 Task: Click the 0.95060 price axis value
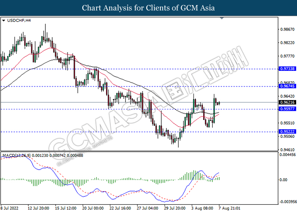click(287, 137)
